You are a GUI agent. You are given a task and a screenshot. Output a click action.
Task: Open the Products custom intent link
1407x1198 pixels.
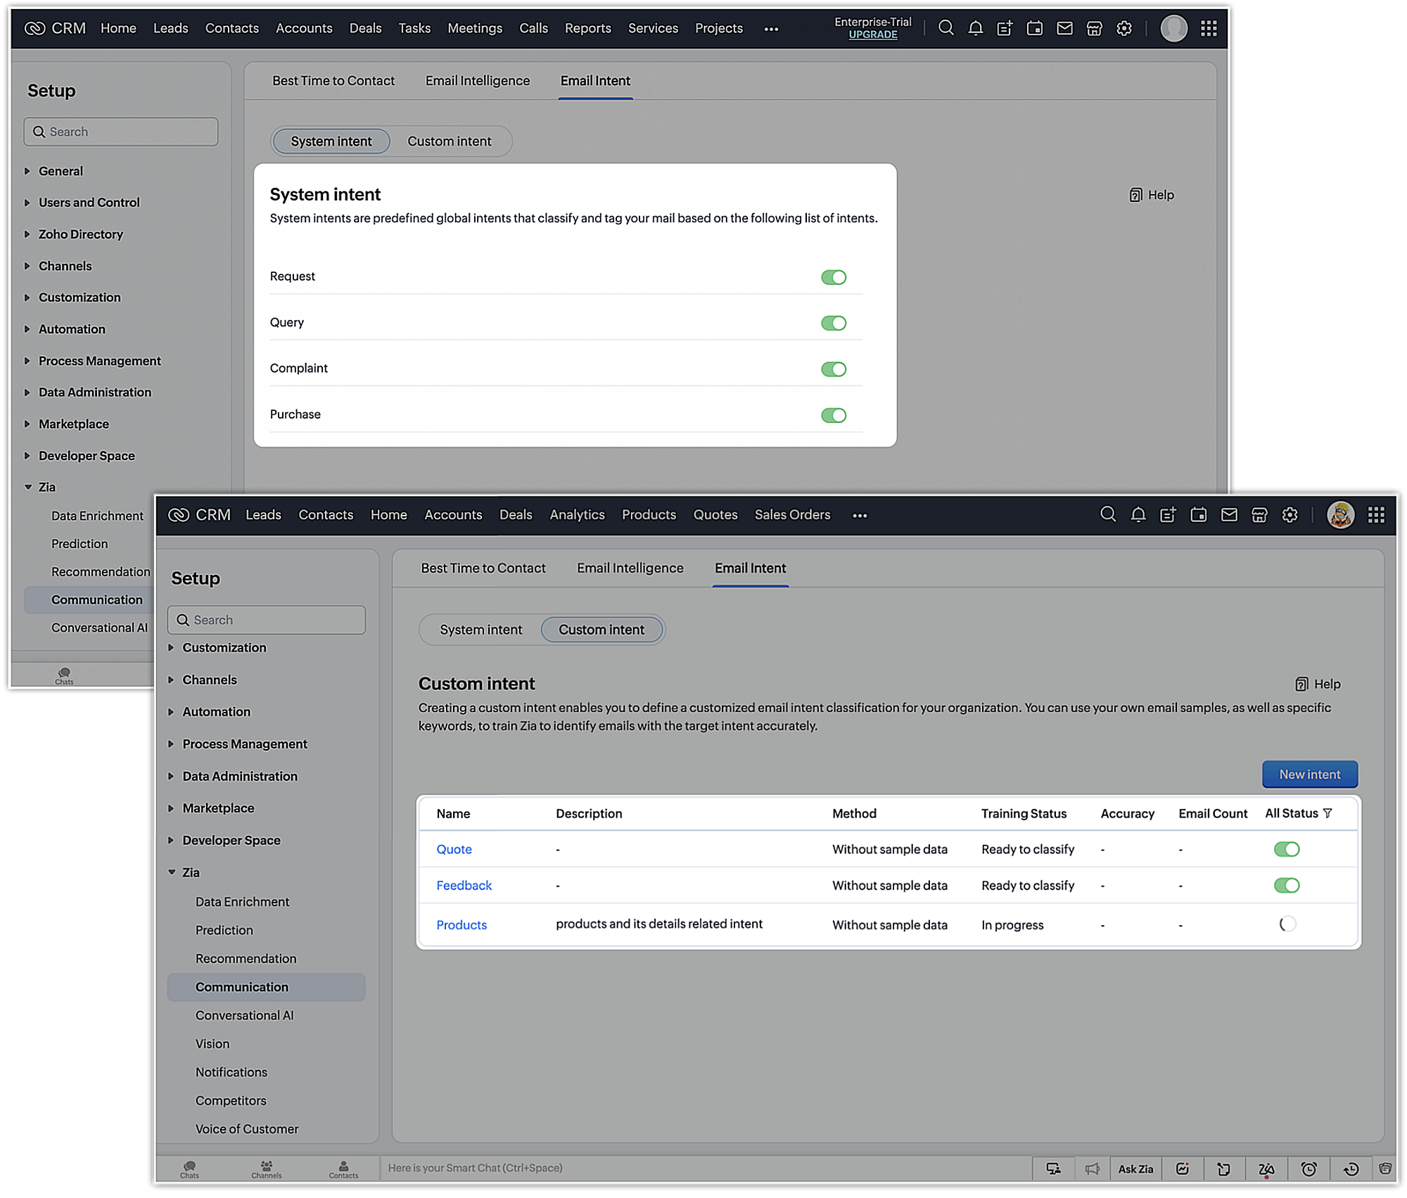[461, 924]
